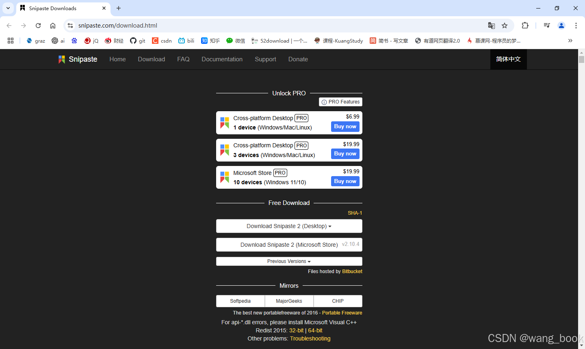Click the back navigation arrow
The width and height of the screenshot is (585, 349).
(x=9, y=26)
